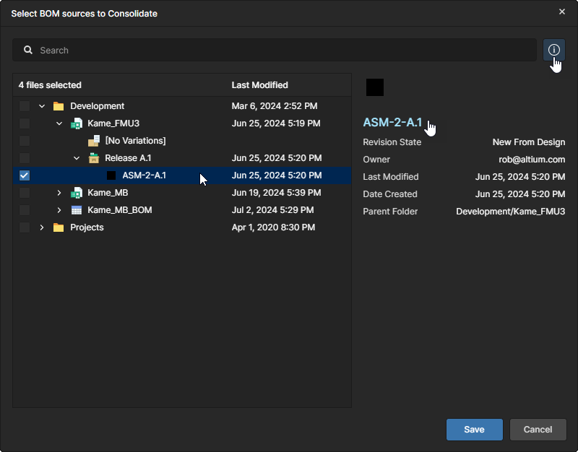This screenshot has height=452, width=578.
Task: Click the Development folder icon
Action: point(59,106)
